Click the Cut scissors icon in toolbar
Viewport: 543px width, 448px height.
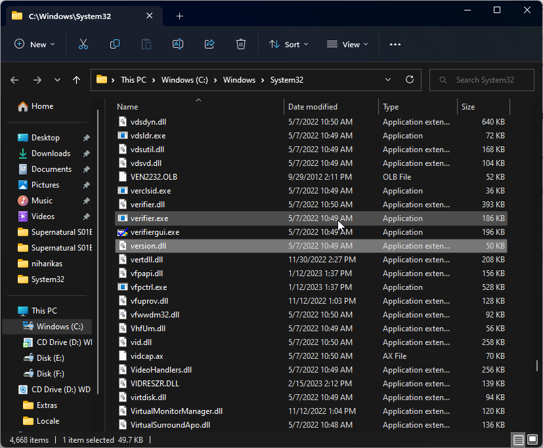tap(83, 44)
